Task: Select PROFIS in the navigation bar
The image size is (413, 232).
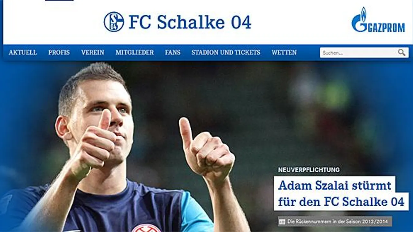Action: 59,52
